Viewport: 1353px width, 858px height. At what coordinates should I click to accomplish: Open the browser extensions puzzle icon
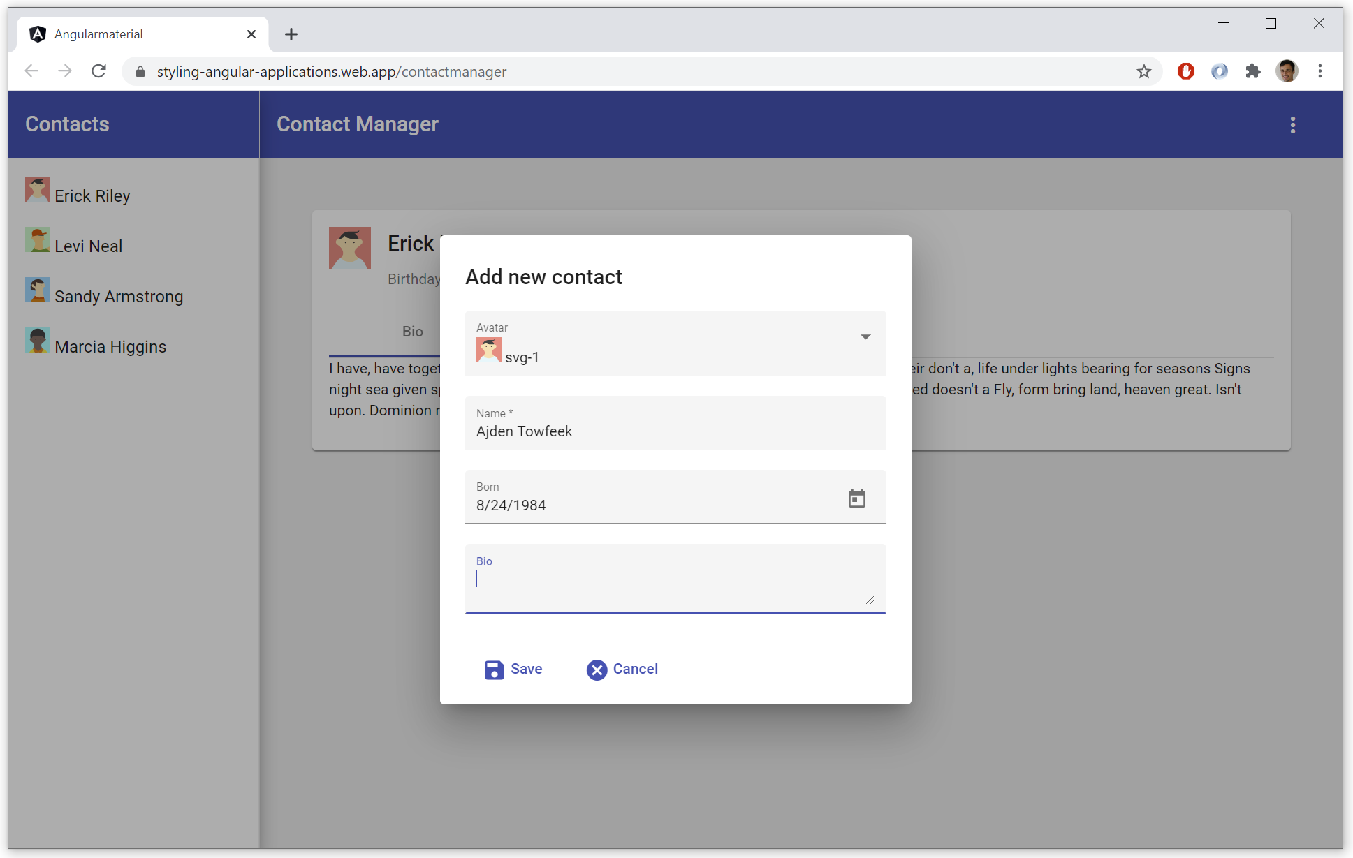click(1252, 71)
